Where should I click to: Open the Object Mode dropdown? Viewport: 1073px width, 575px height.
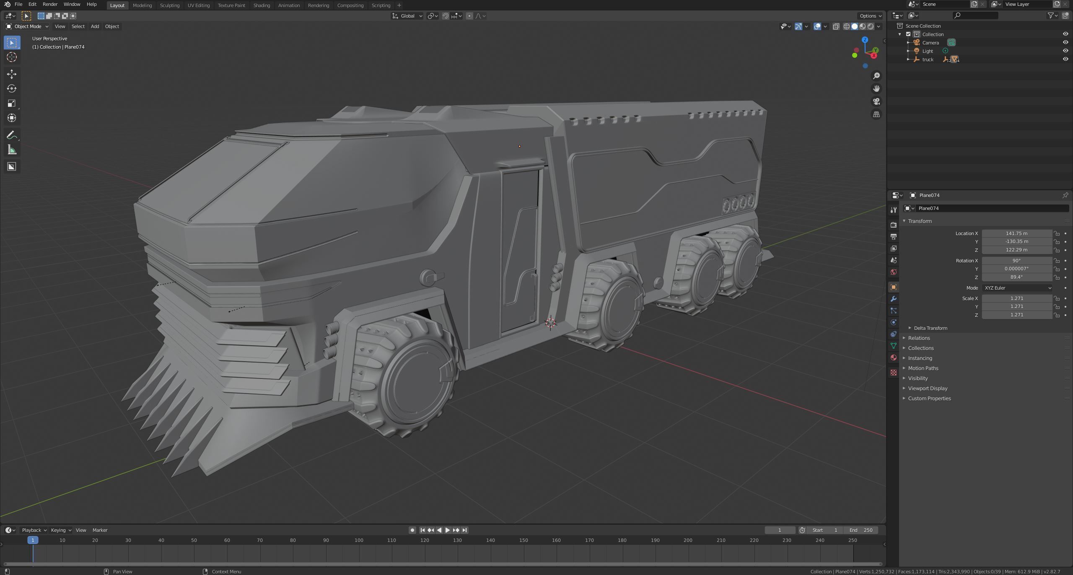point(27,26)
